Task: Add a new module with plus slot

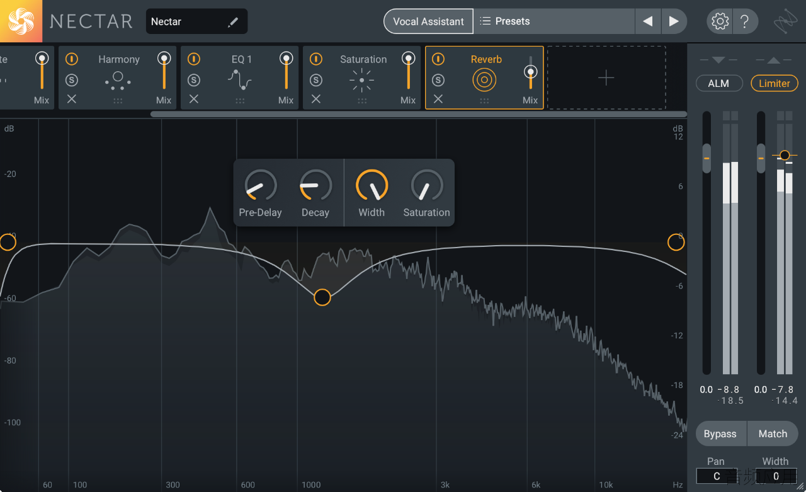Action: 606,77
